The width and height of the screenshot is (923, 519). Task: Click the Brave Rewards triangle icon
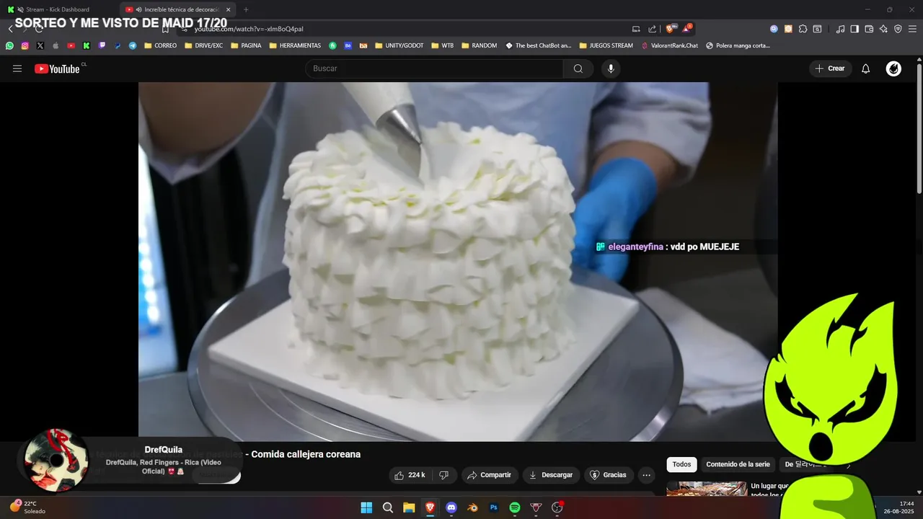coord(686,29)
